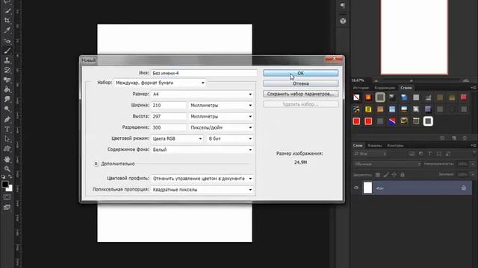Select the Spot Healing Brush tool

point(7,41)
